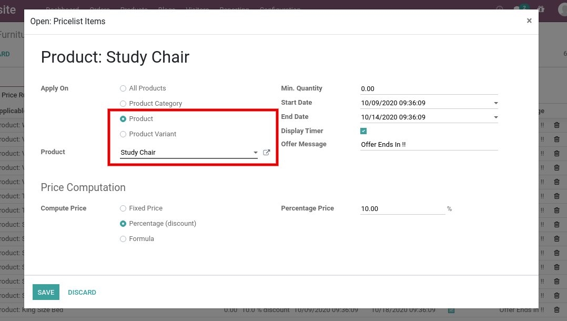This screenshot has height=321, width=567.
Task: Close the Pricelist Items dialog
Action: coord(529,21)
